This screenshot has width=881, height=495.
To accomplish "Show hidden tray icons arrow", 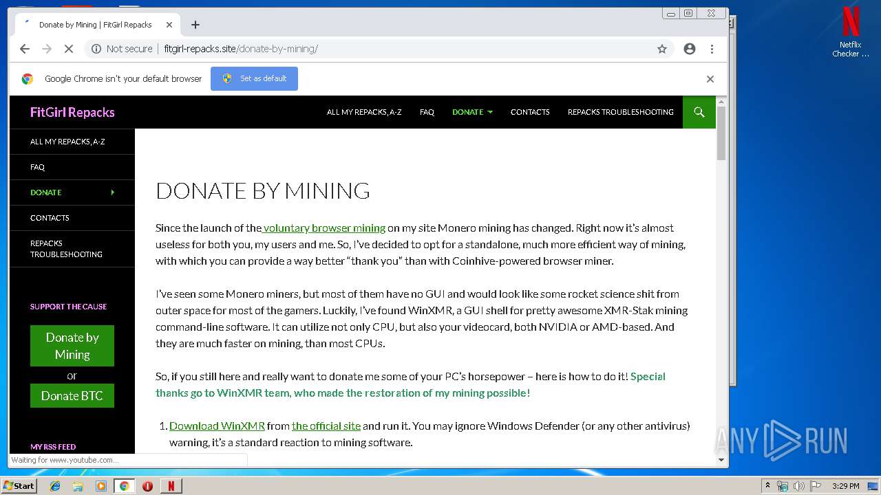I will pyautogui.click(x=767, y=486).
